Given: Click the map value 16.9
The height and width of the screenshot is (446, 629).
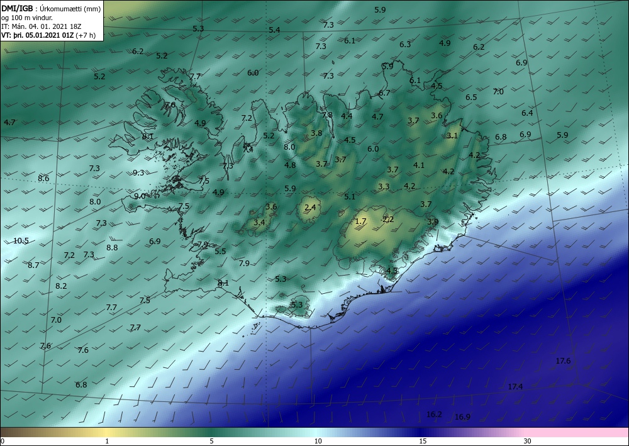Looking at the screenshot, I should click(x=462, y=417).
